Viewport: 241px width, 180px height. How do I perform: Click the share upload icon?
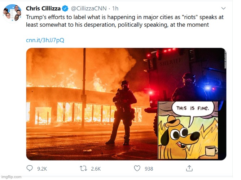(x=189, y=168)
